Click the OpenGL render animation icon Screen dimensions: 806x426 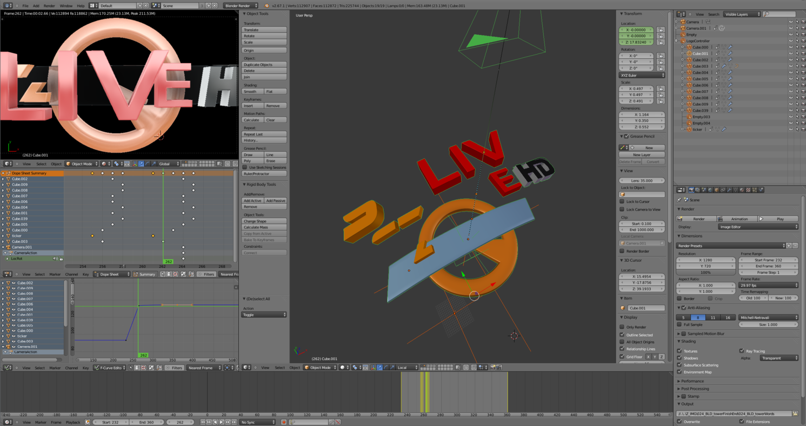click(499, 368)
